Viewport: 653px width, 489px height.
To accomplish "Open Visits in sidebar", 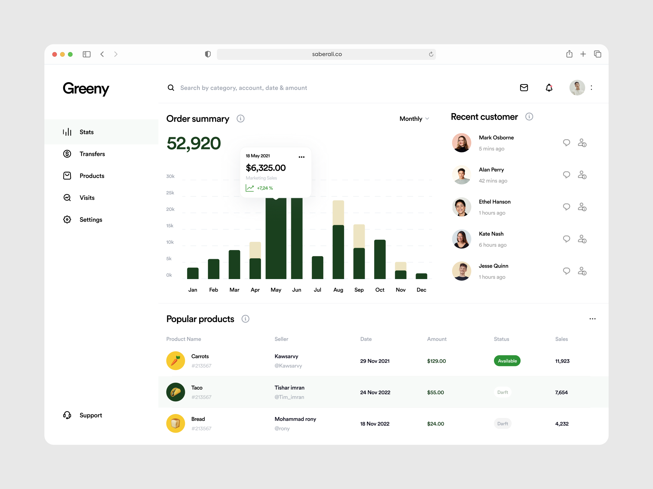I will click(x=79, y=198).
